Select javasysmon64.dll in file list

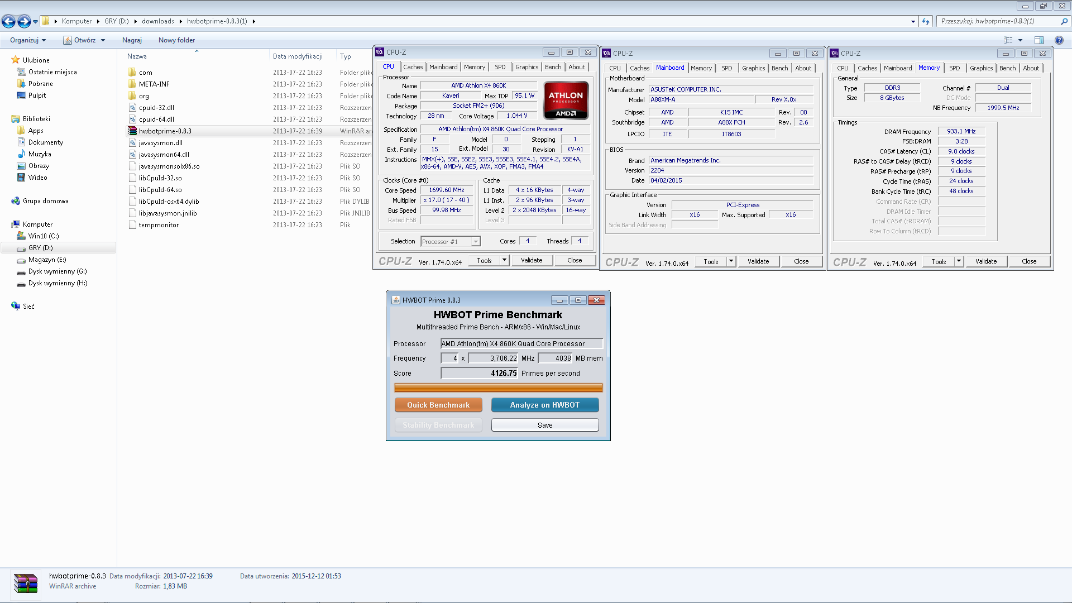tap(164, 155)
